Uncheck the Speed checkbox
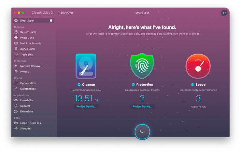Image resolution: width=241 pixels, height=152 pixels. tap(192, 85)
